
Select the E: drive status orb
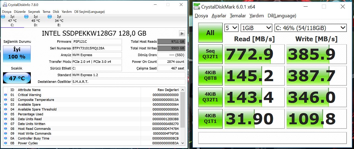(x=50, y=17)
